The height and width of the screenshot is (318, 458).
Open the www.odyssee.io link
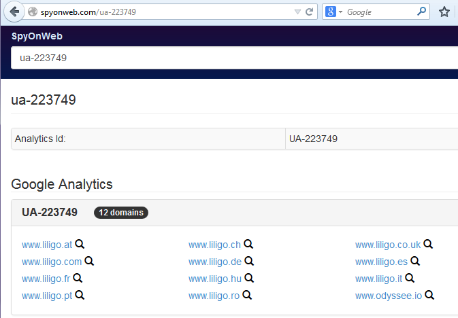pyautogui.click(x=389, y=296)
